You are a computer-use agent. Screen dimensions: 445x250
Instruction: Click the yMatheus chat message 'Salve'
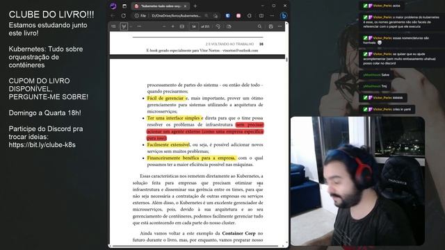click(385, 75)
